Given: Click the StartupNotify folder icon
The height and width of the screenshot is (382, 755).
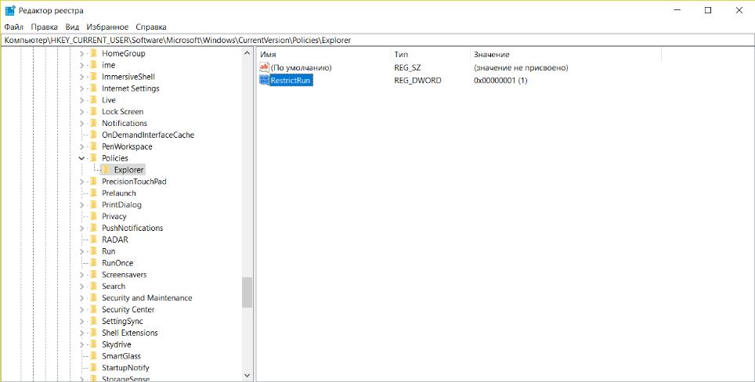Looking at the screenshot, I should click(93, 368).
